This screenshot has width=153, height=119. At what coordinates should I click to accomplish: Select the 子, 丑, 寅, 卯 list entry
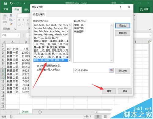tap(51, 54)
